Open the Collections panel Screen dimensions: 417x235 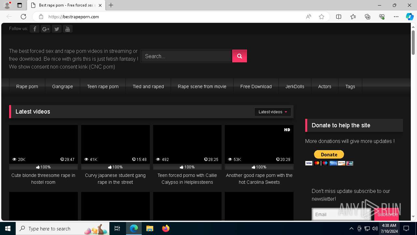pyautogui.click(x=367, y=17)
